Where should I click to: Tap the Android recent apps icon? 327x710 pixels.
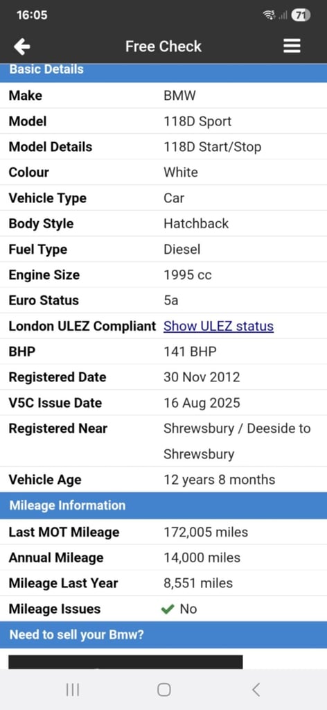click(x=72, y=690)
